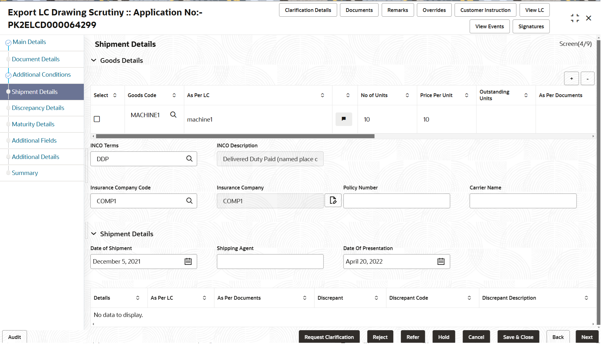This screenshot has width=602, height=344.
Task: Click the Carrier Name input field
Action: point(523,201)
